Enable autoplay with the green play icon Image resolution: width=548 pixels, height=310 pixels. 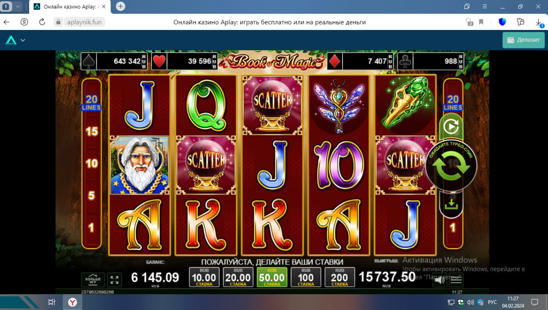coord(451,127)
